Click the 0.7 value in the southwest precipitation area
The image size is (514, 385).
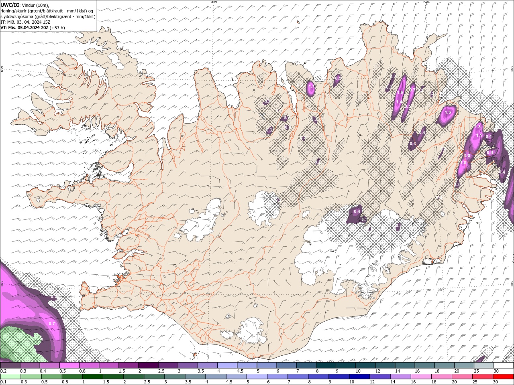click(x=52, y=324)
